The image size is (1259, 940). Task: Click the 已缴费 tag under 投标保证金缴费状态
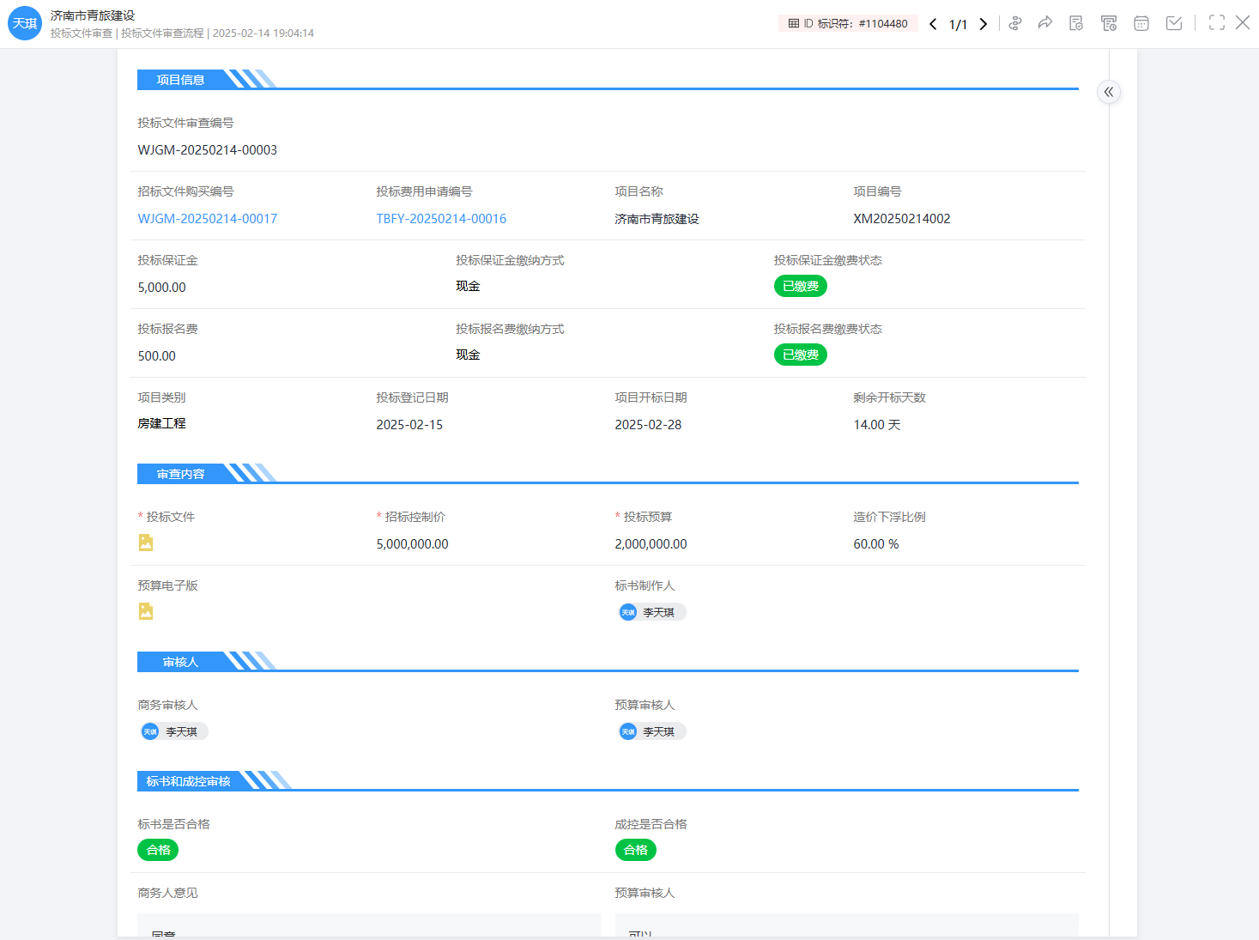[800, 286]
